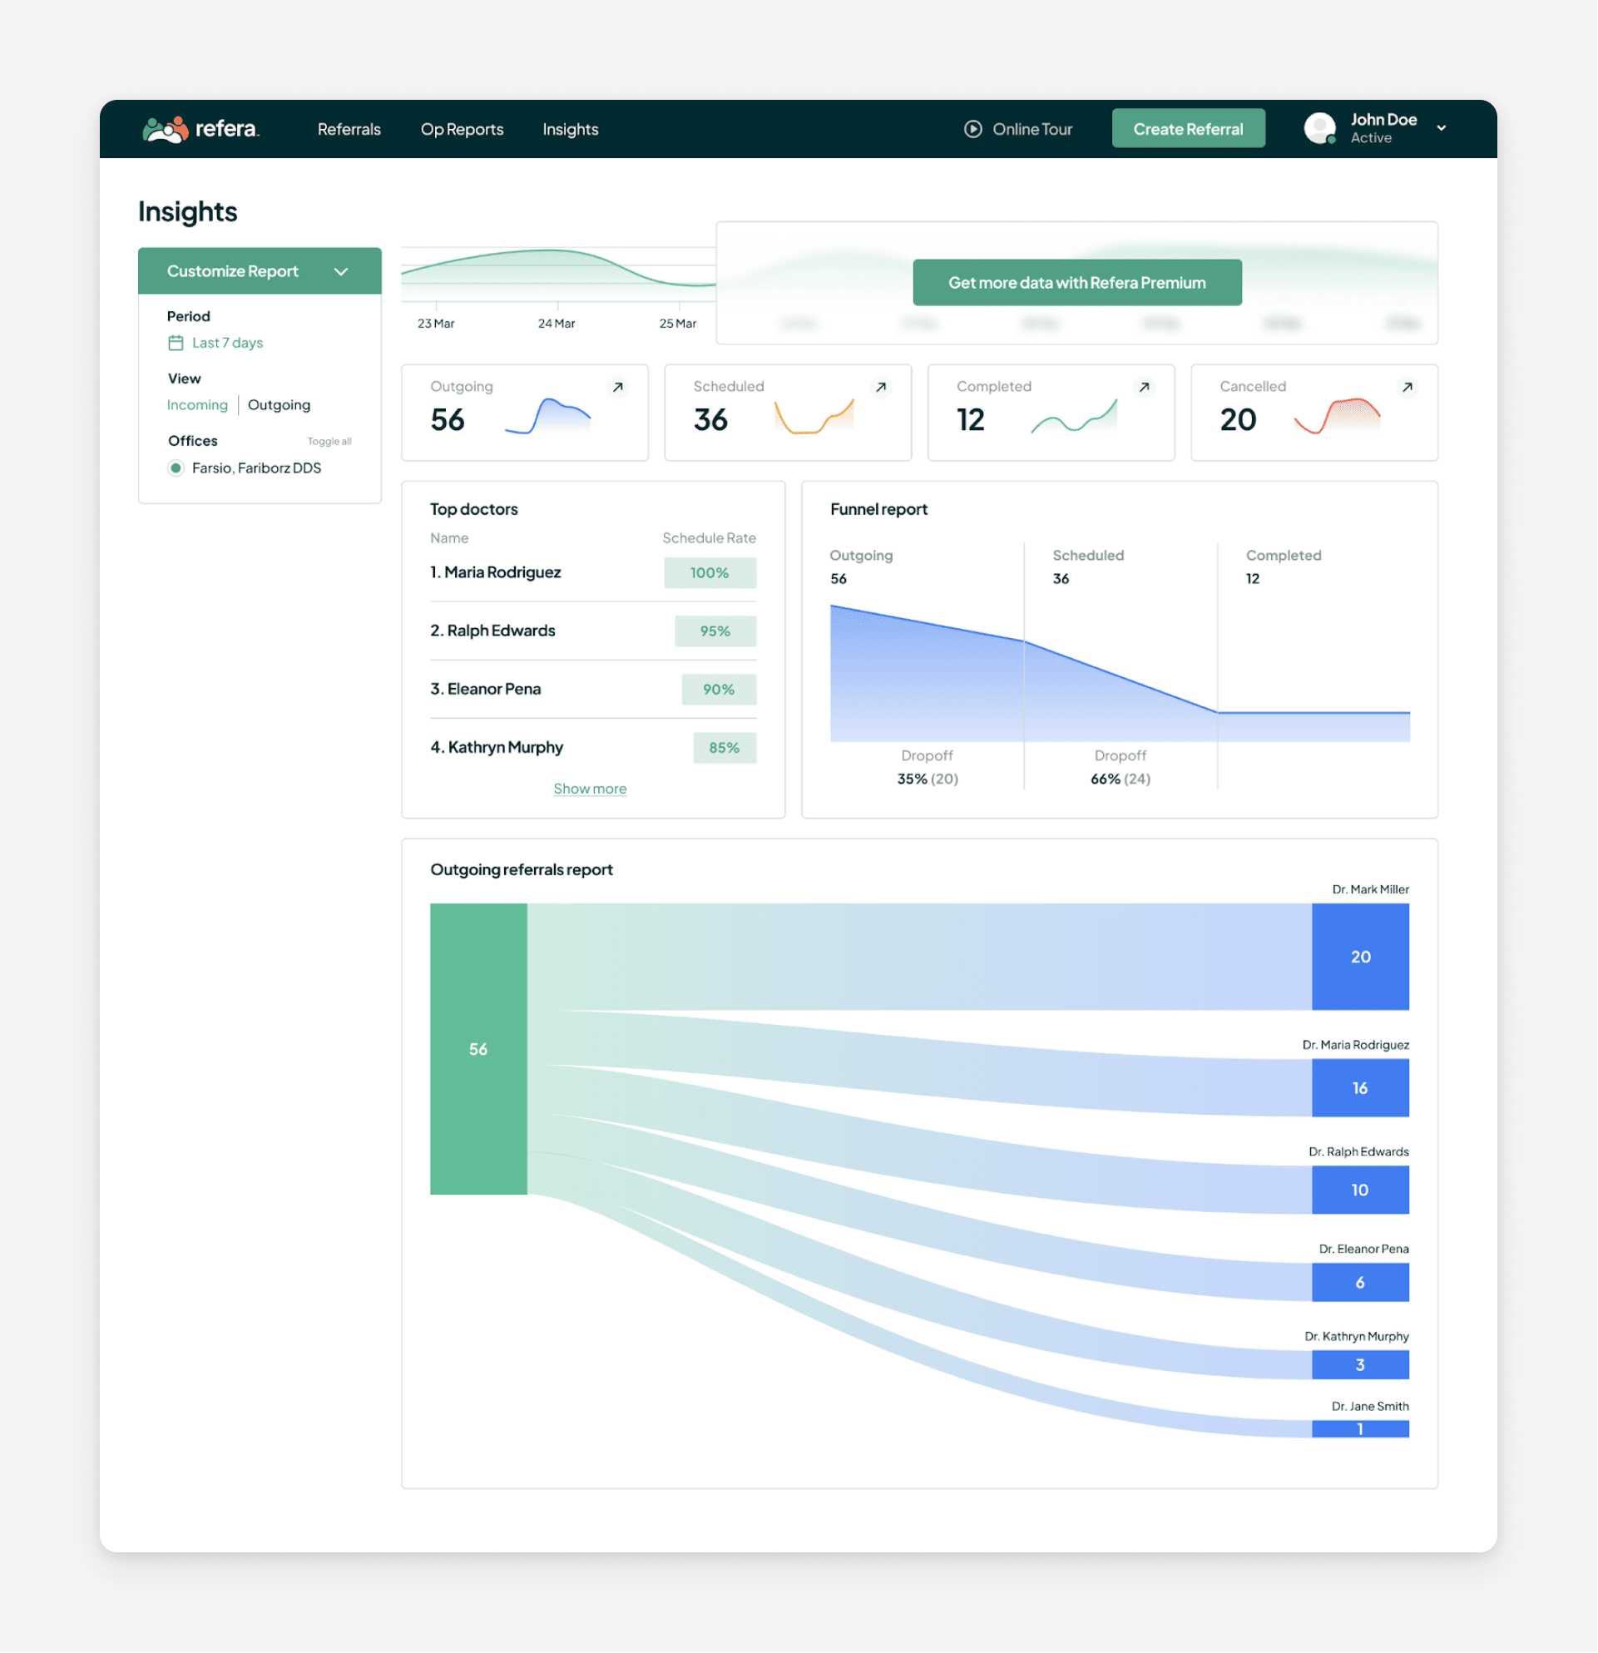Open the Last 7 days period selector
The height and width of the screenshot is (1653, 1598).
pyautogui.click(x=227, y=343)
